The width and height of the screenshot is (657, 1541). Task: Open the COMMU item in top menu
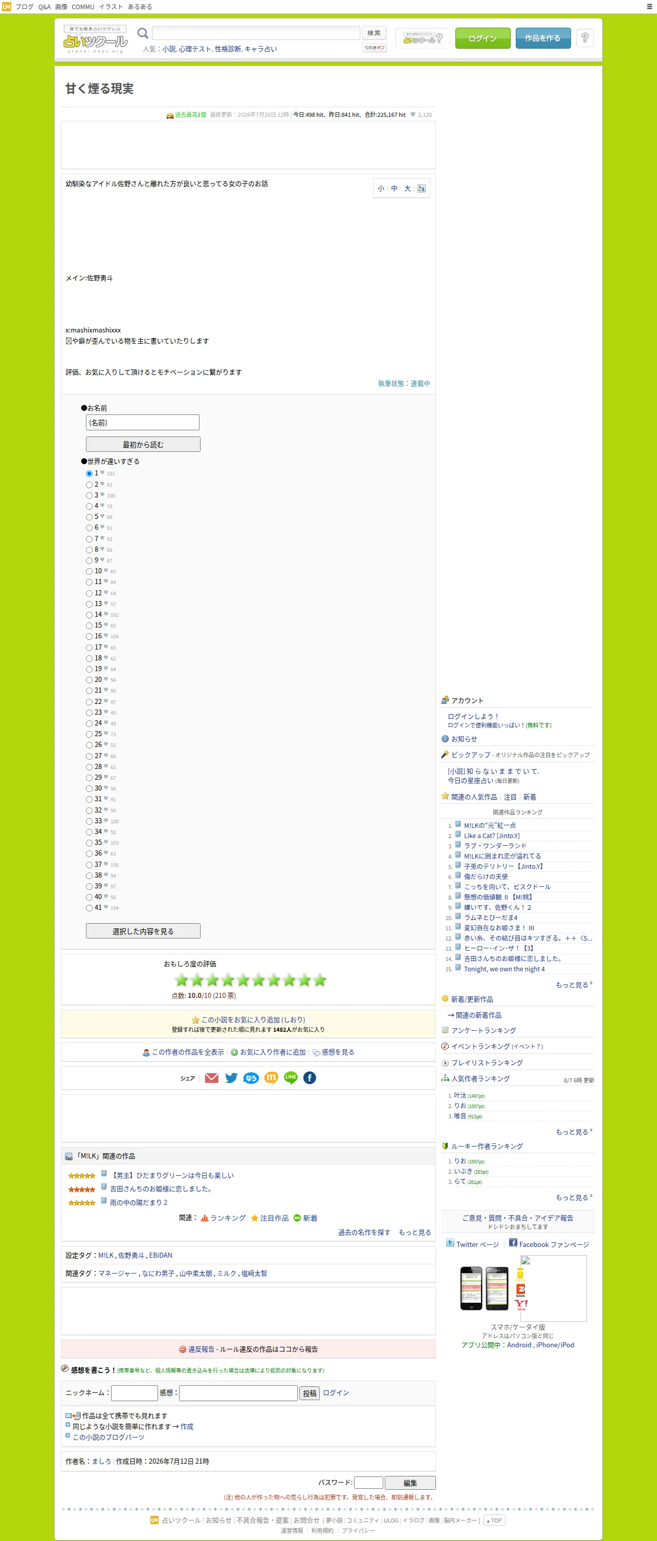coord(83,7)
